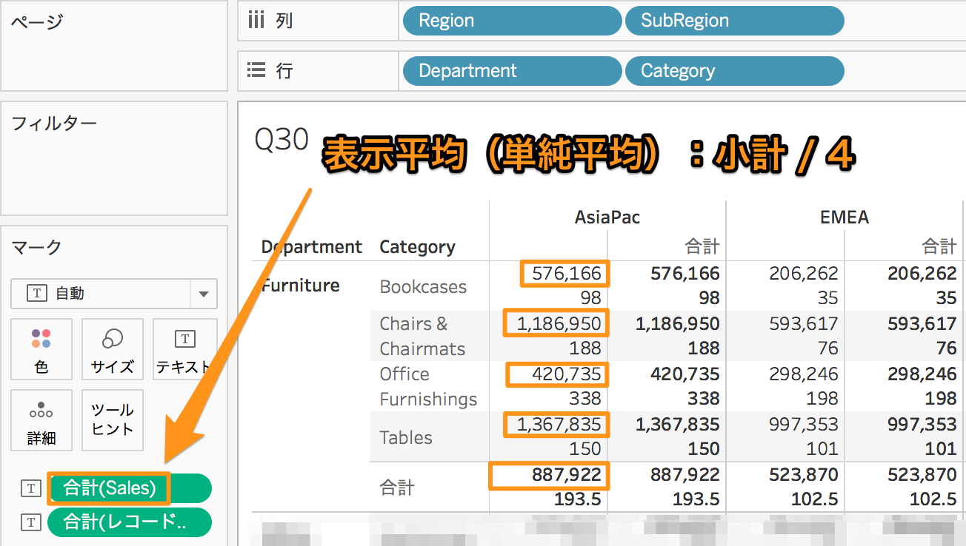Click the unbolded 298,246 EMEA cell
Image resolution: width=966 pixels, height=546 pixels.
click(804, 374)
